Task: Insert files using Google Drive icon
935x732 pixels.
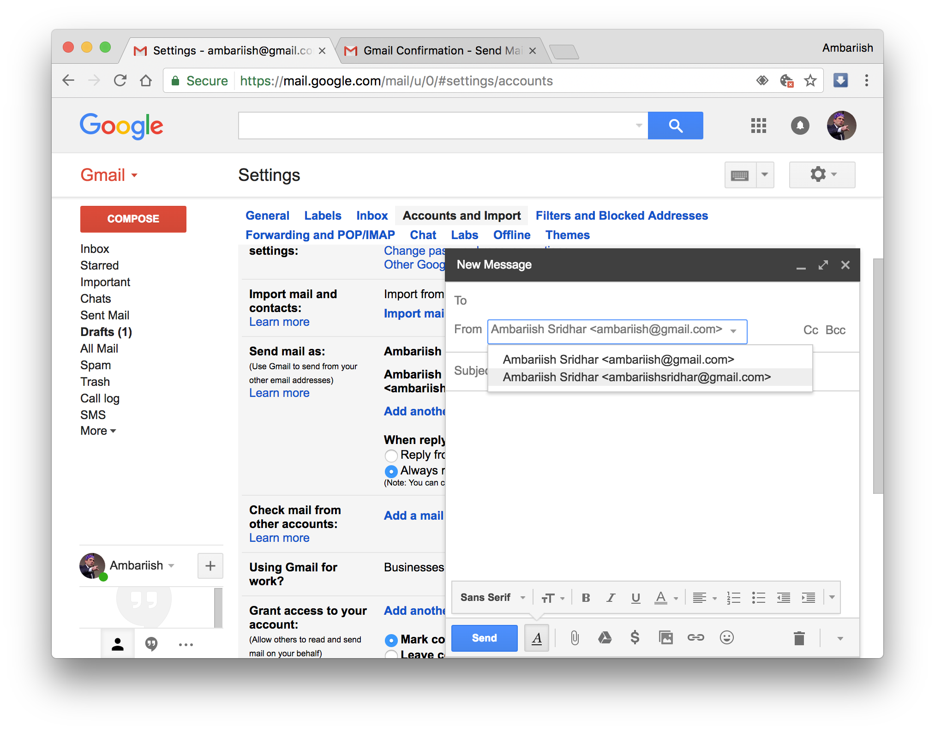Action: [x=605, y=638]
